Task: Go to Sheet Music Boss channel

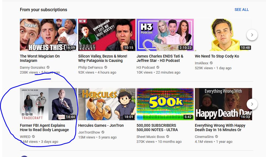Action: [150, 137]
